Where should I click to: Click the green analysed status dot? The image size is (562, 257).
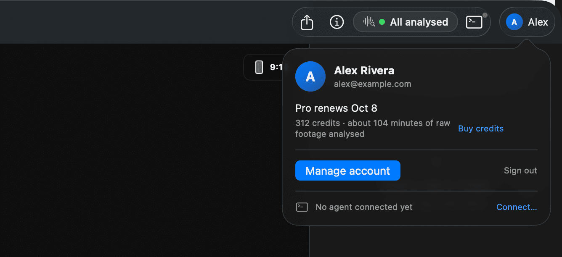coord(382,22)
